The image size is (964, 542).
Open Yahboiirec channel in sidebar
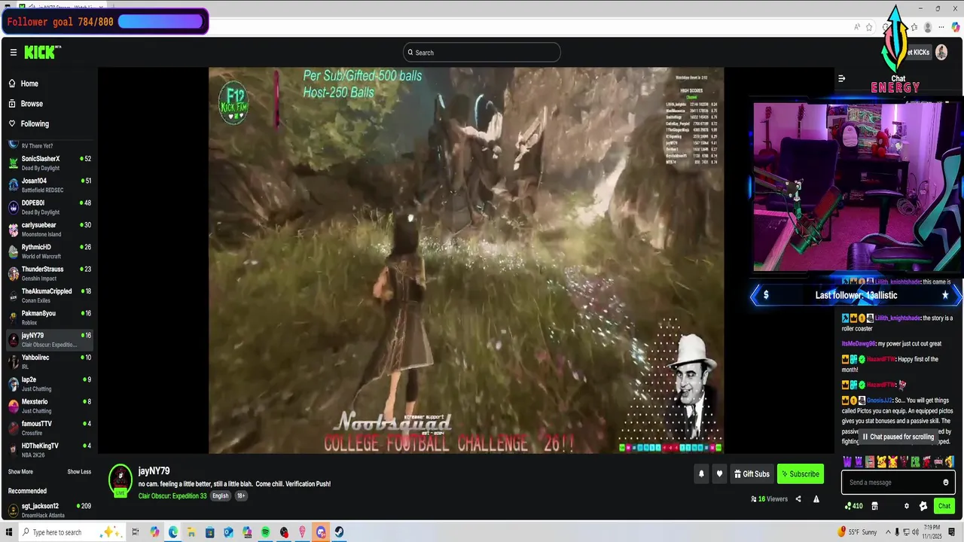pos(50,362)
